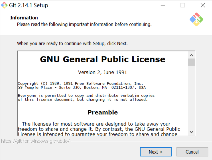Click the Git logo in the header

[x=196, y=19]
